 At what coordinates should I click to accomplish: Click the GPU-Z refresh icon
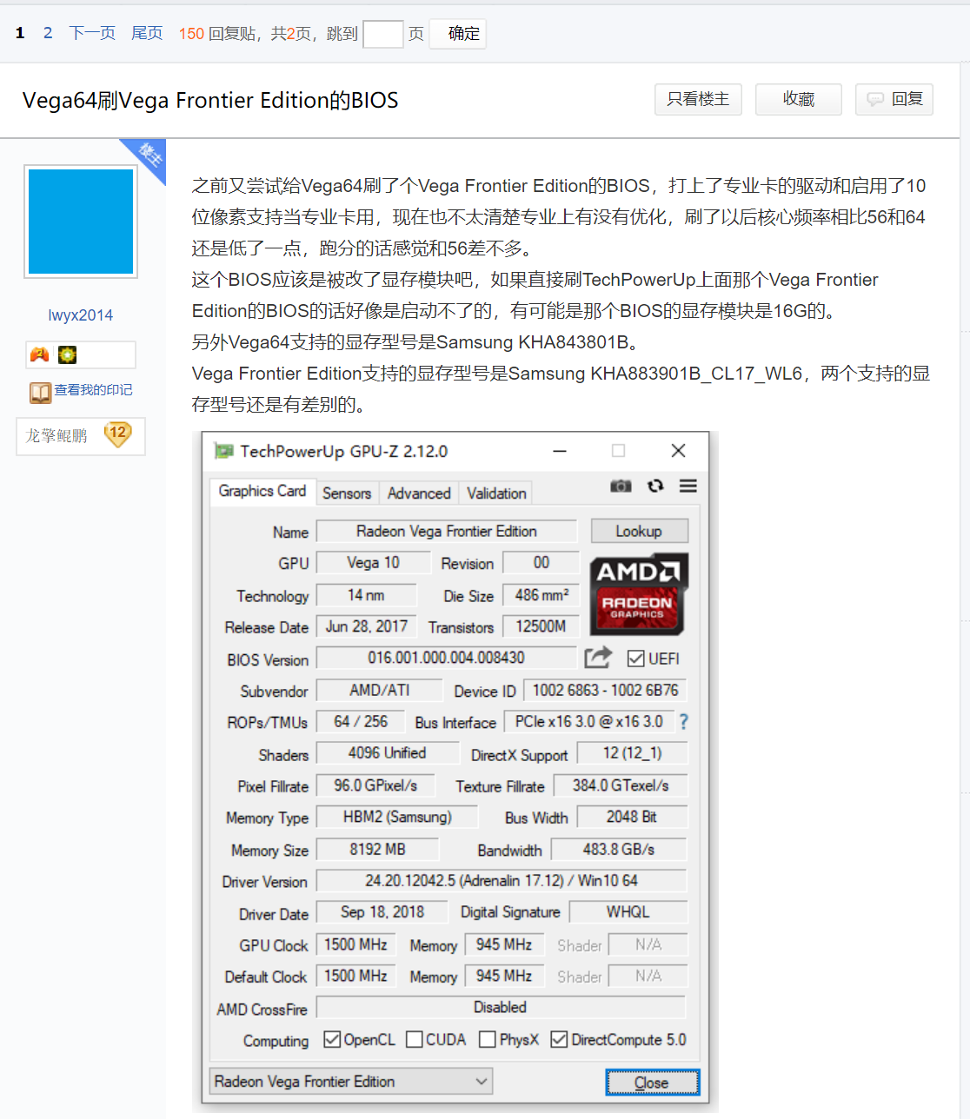655,486
